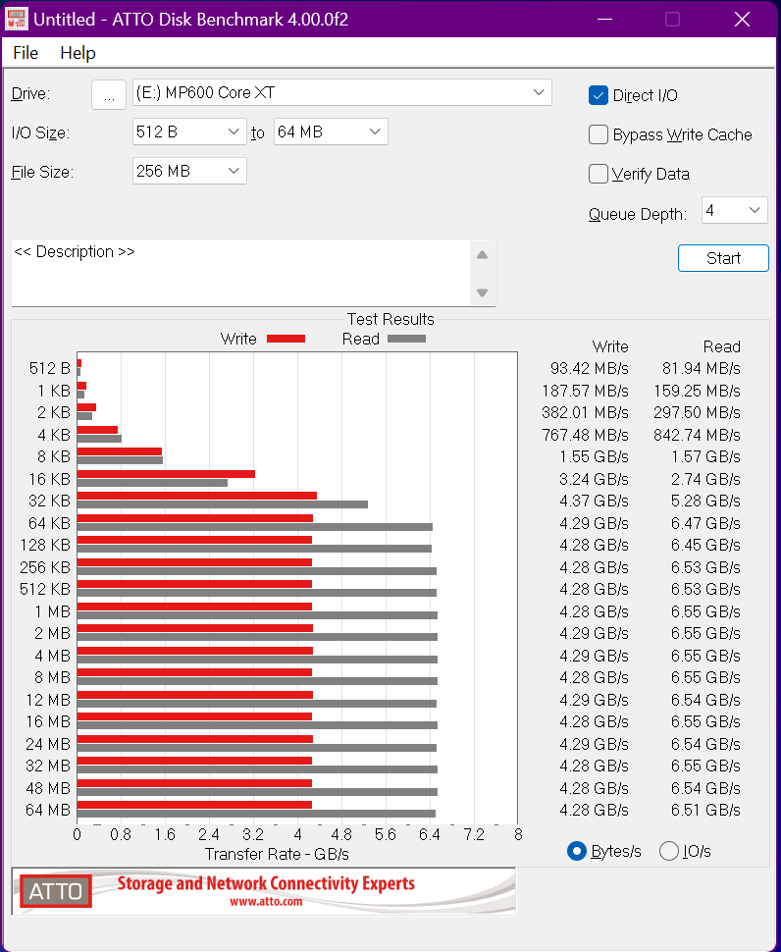The image size is (781, 952).
Task: Start the benchmark
Action: pyautogui.click(x=723, y=258)
